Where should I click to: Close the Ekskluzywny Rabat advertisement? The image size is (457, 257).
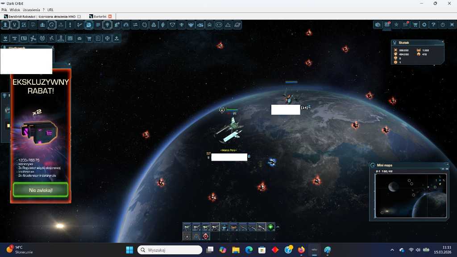pos(69,64)
